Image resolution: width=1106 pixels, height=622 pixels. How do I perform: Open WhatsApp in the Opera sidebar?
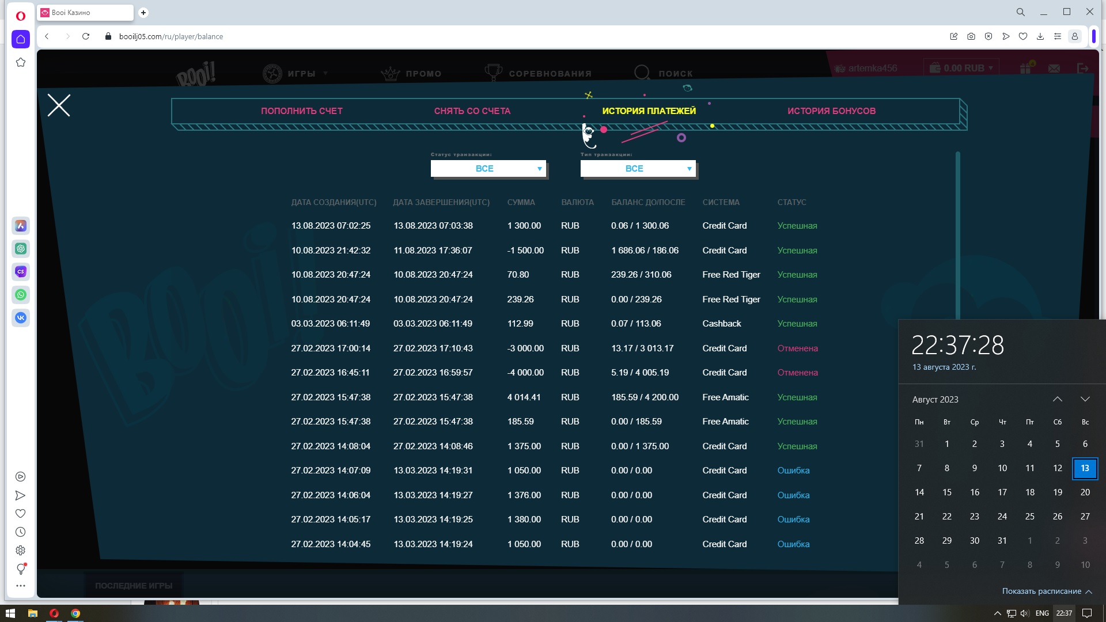[21, 295]
